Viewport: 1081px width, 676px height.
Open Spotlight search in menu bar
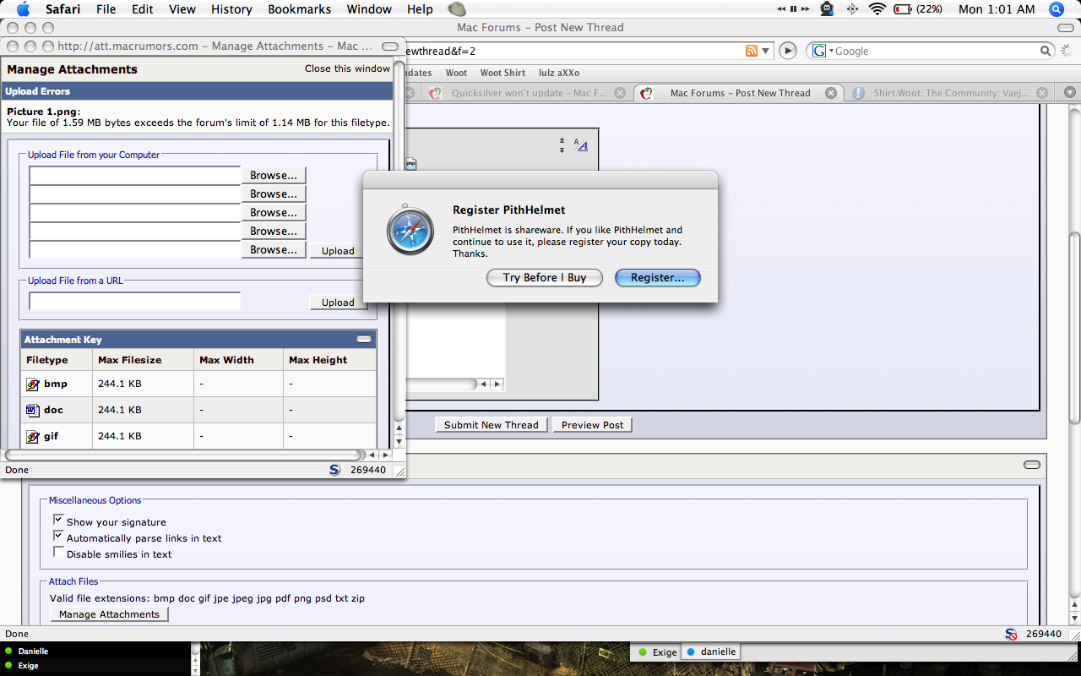point(1057,9)
